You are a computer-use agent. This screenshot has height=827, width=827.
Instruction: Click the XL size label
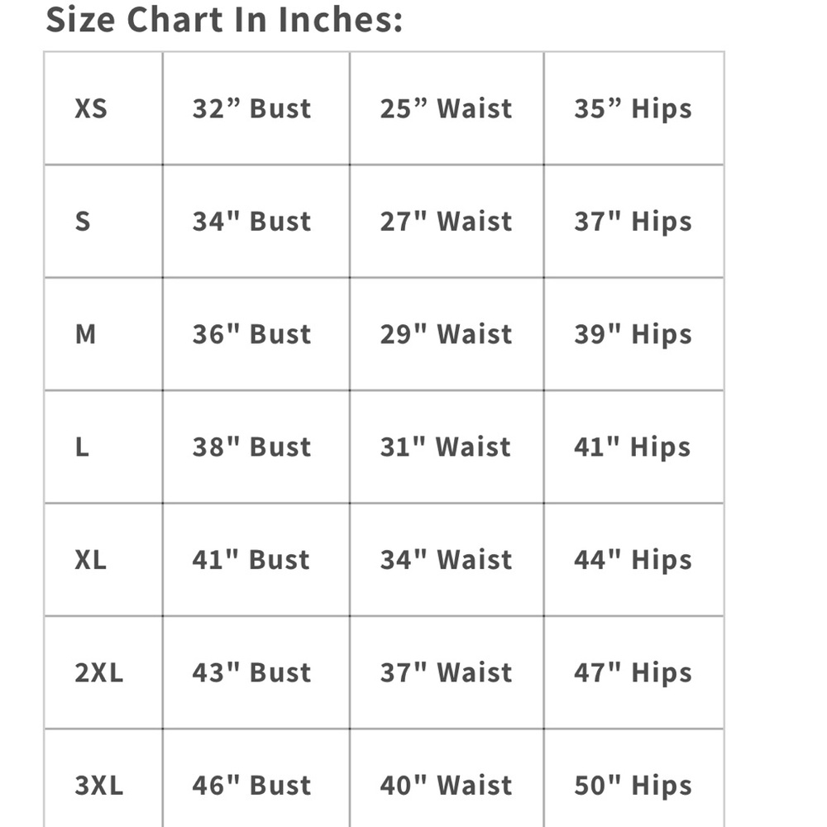(x=91, y=560)
